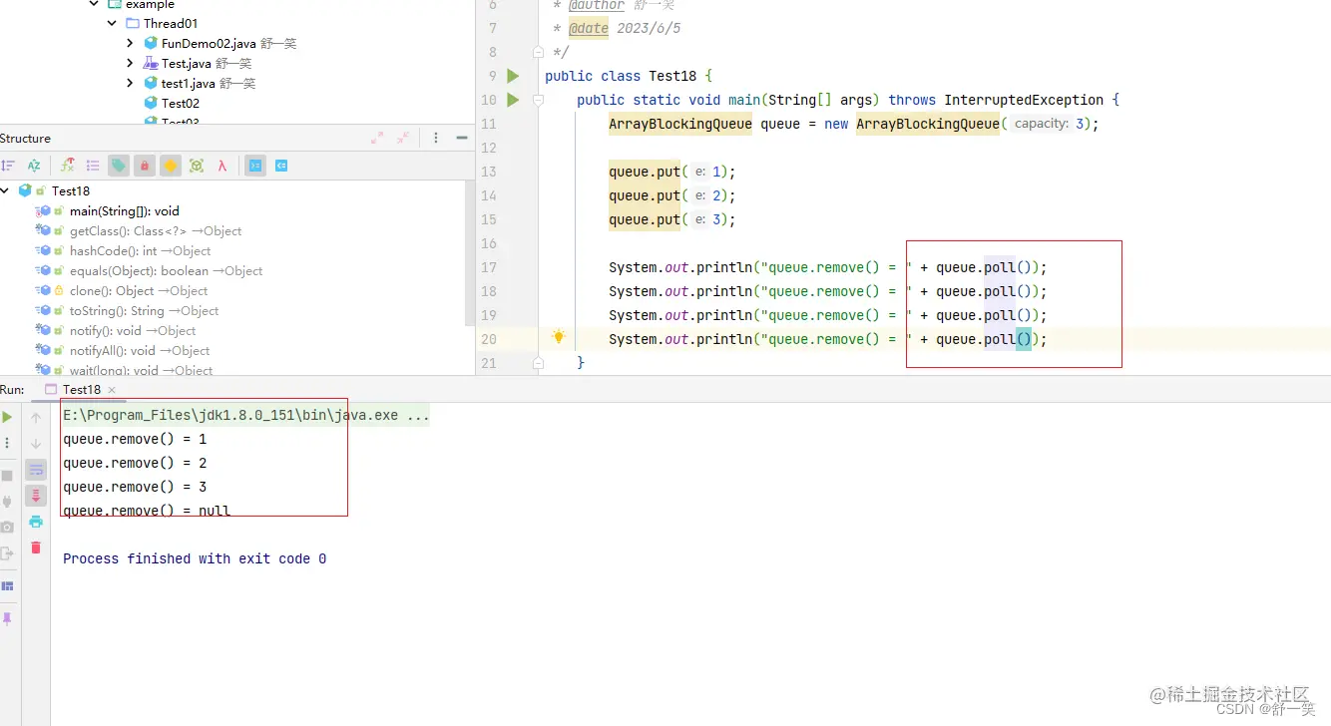The width and height of the screenshot is (1331, 726).
Task: Select getClass() method in Structure
Action: pos(155,230)
